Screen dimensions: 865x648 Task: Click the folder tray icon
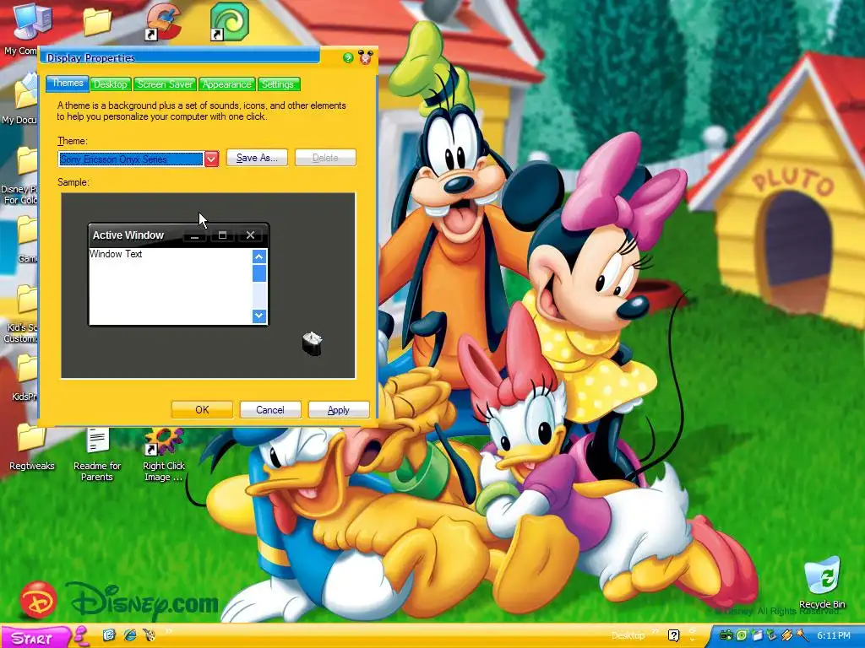757,635
